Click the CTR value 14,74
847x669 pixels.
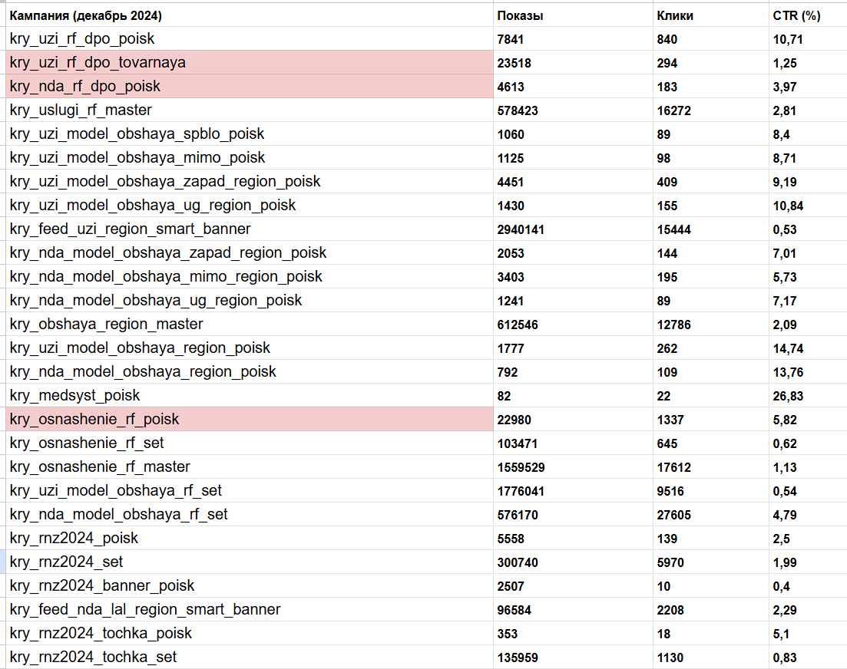point(788,348)
